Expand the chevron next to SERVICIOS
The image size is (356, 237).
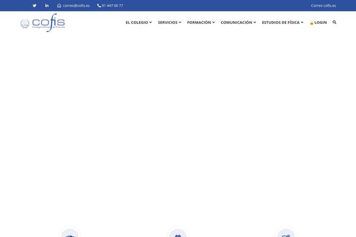[x=180, y=23]
